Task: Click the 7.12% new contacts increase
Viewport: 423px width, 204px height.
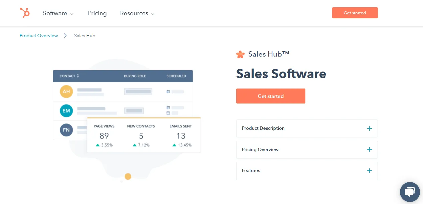Action: click(141, 145)
